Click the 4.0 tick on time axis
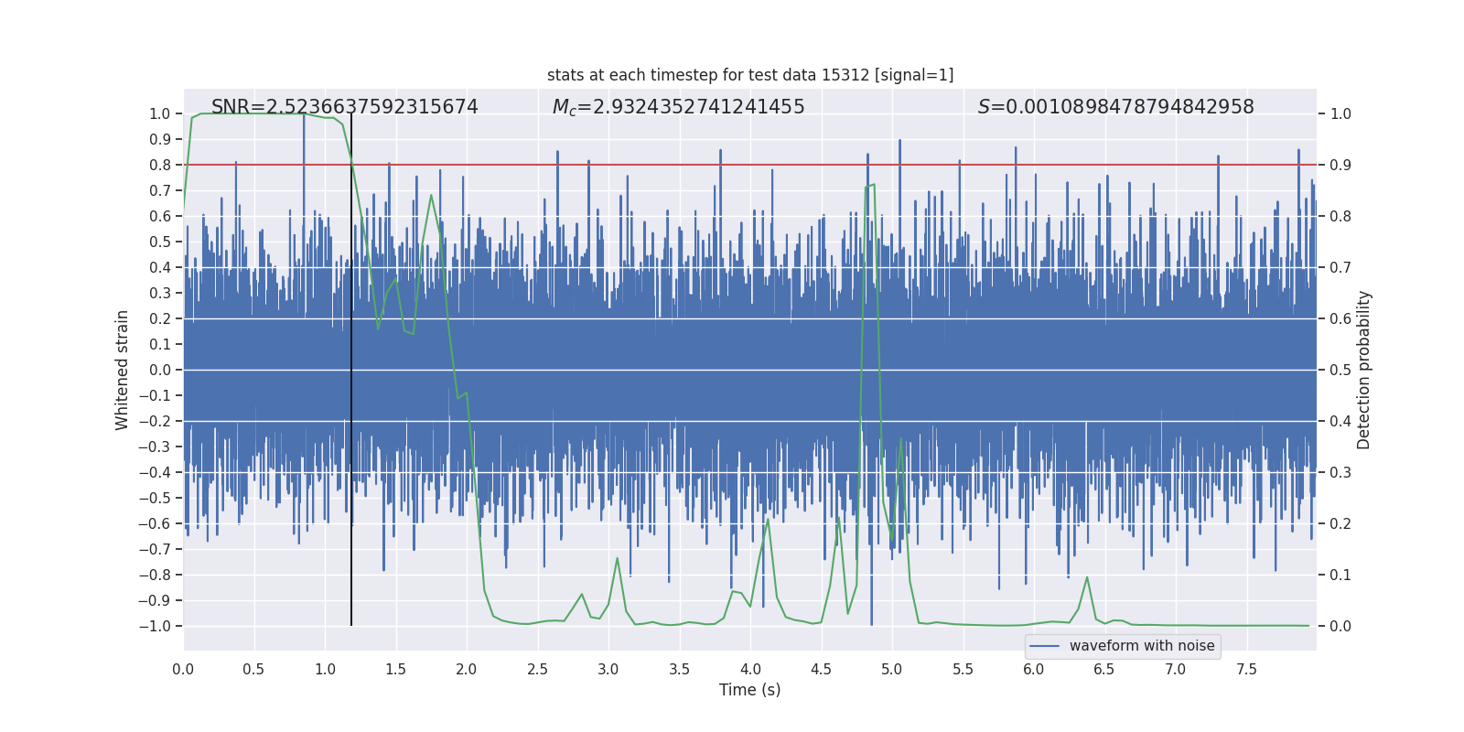The width and height of the screenshot is (1464, 732). point(750,669)
